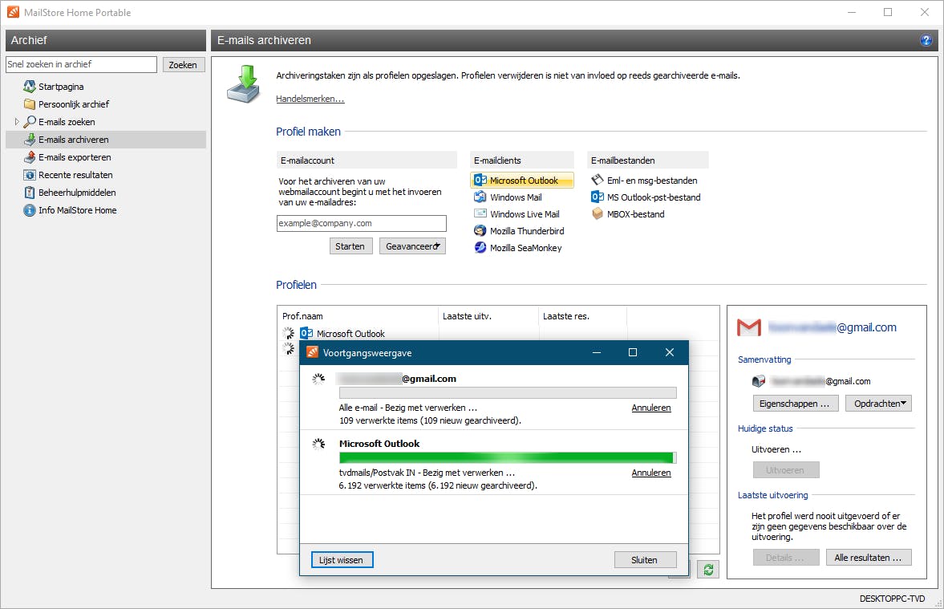Open Beheerhulpmiddelen in the sidebar
The height and width of the screenshot is (609, 944).
click(x=77, y=192)
